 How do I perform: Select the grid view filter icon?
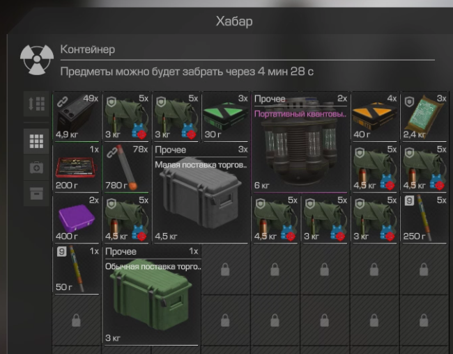(x=36, y=141)
